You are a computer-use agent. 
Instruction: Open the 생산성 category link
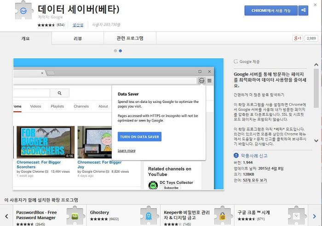[78, 25]
